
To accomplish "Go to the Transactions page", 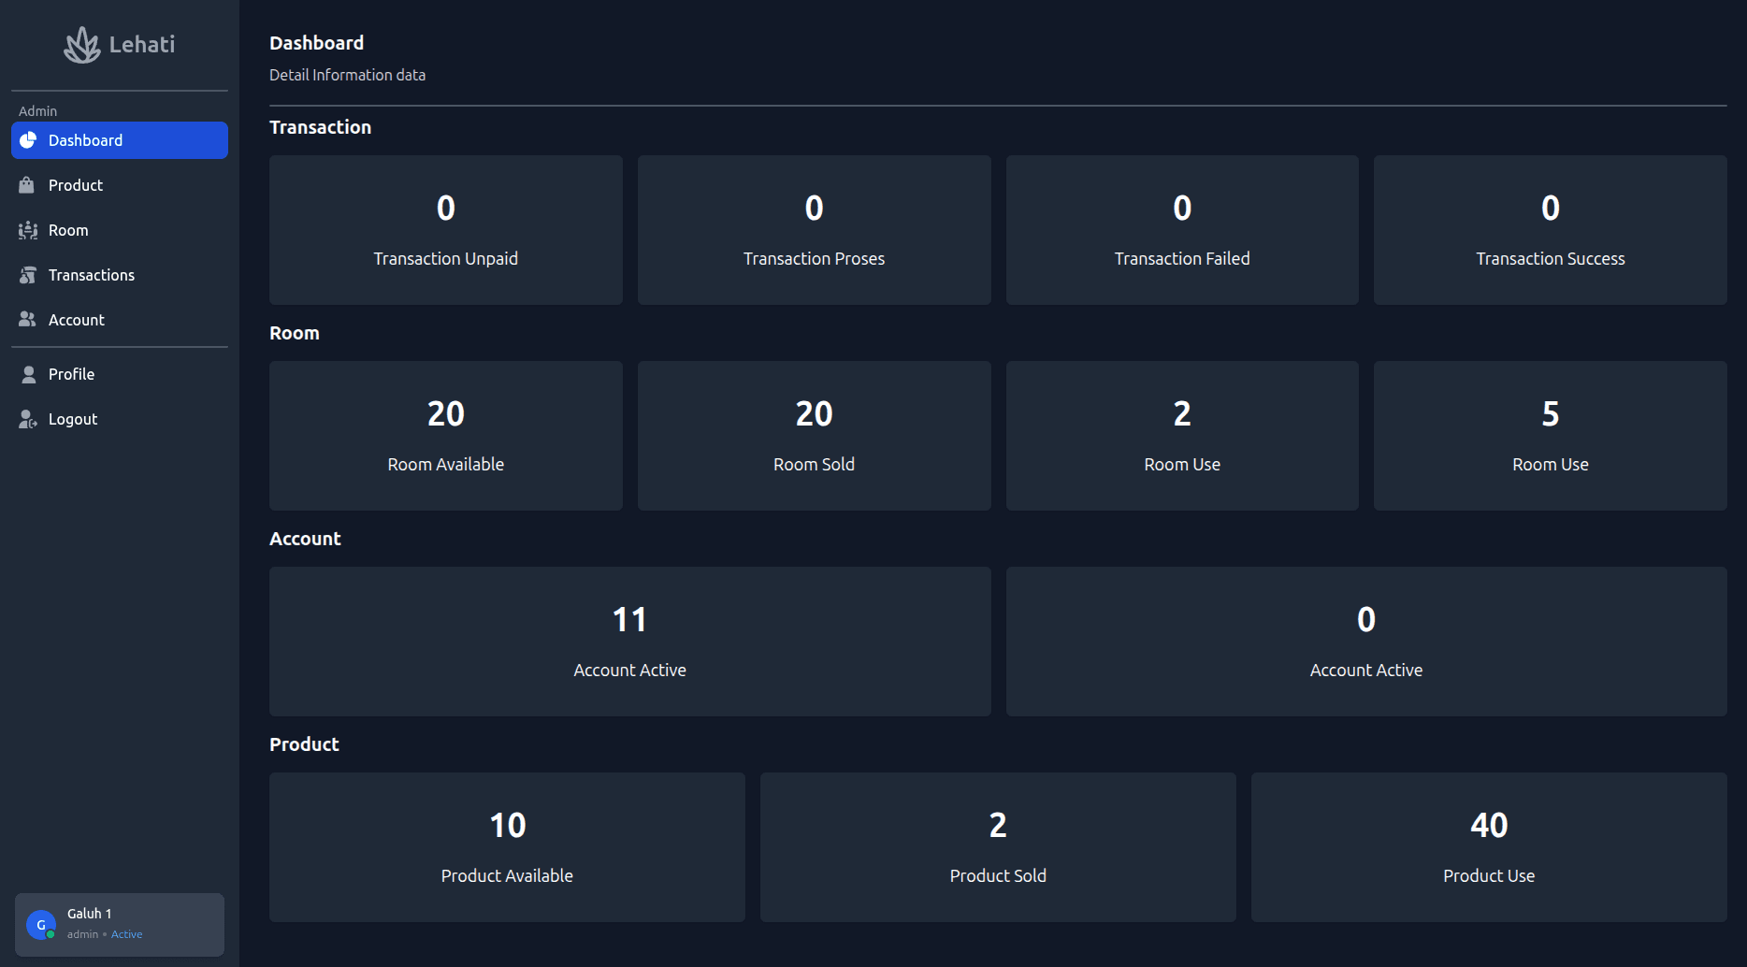I will [92, 275].
